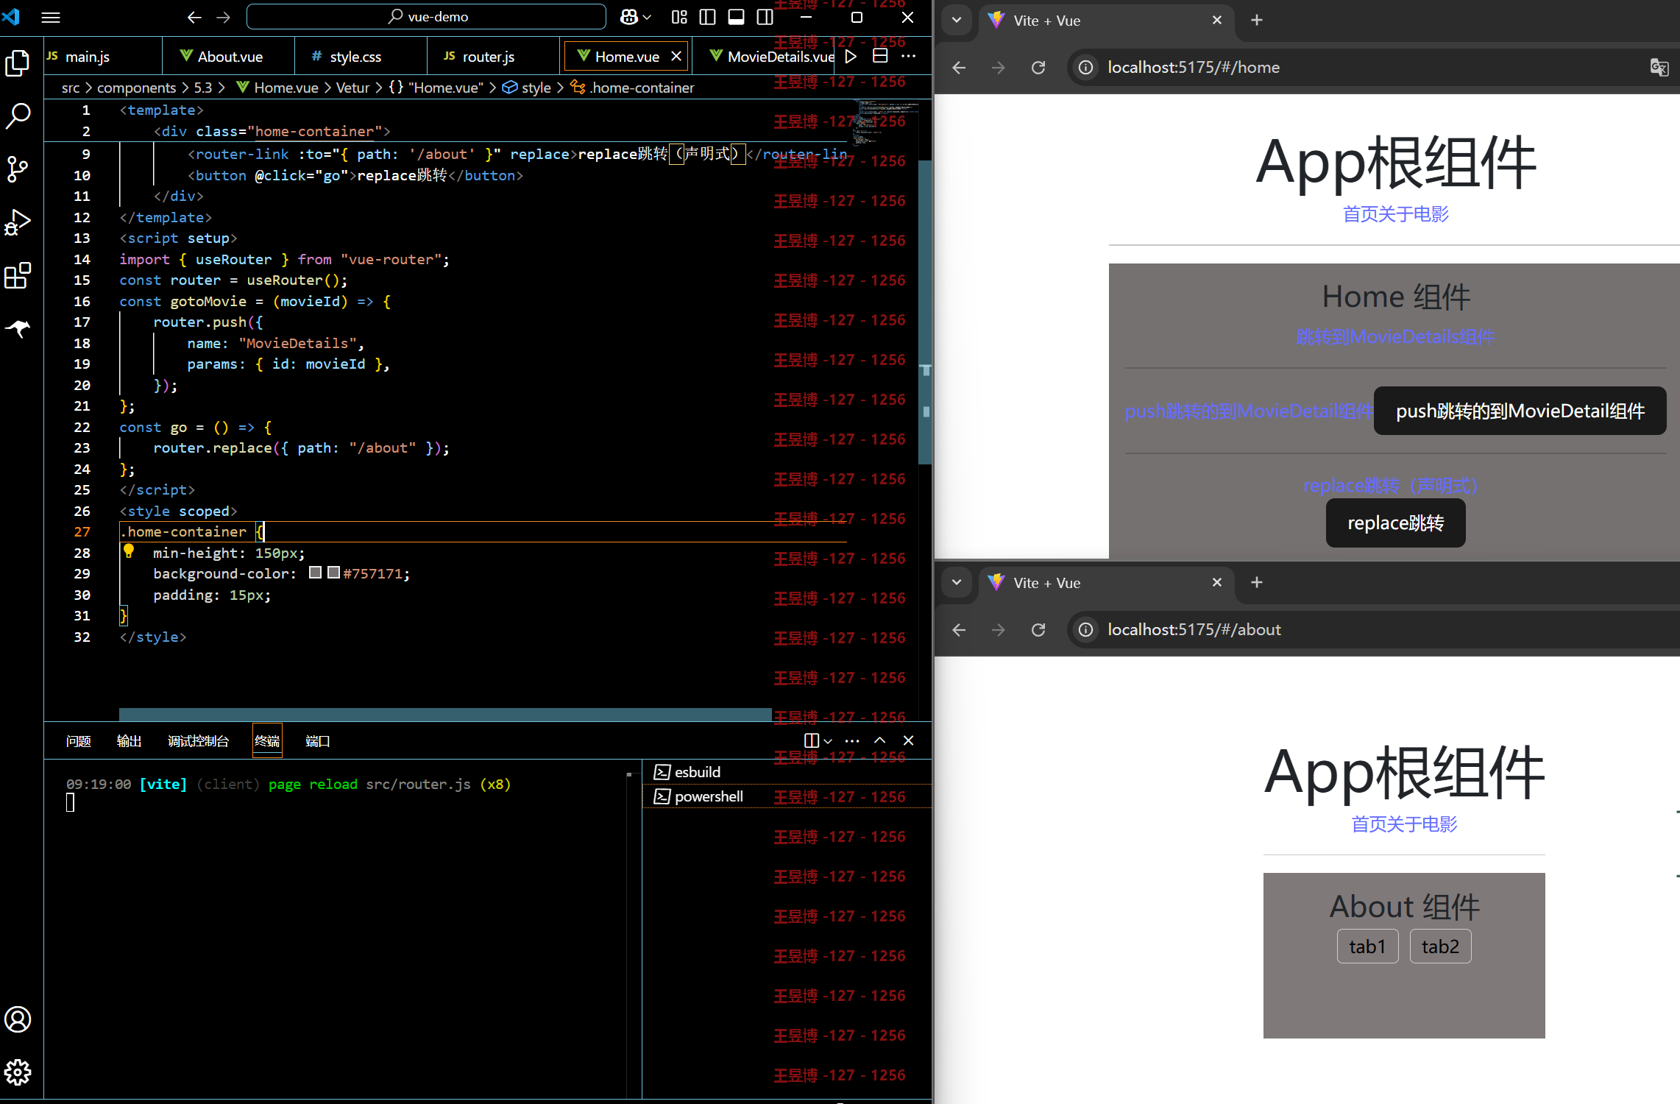Click the bird-shaped extension icon in activity bar
Viewport: 1680px width, 1104px height.
pyautogui.click(x=18, y=328)
